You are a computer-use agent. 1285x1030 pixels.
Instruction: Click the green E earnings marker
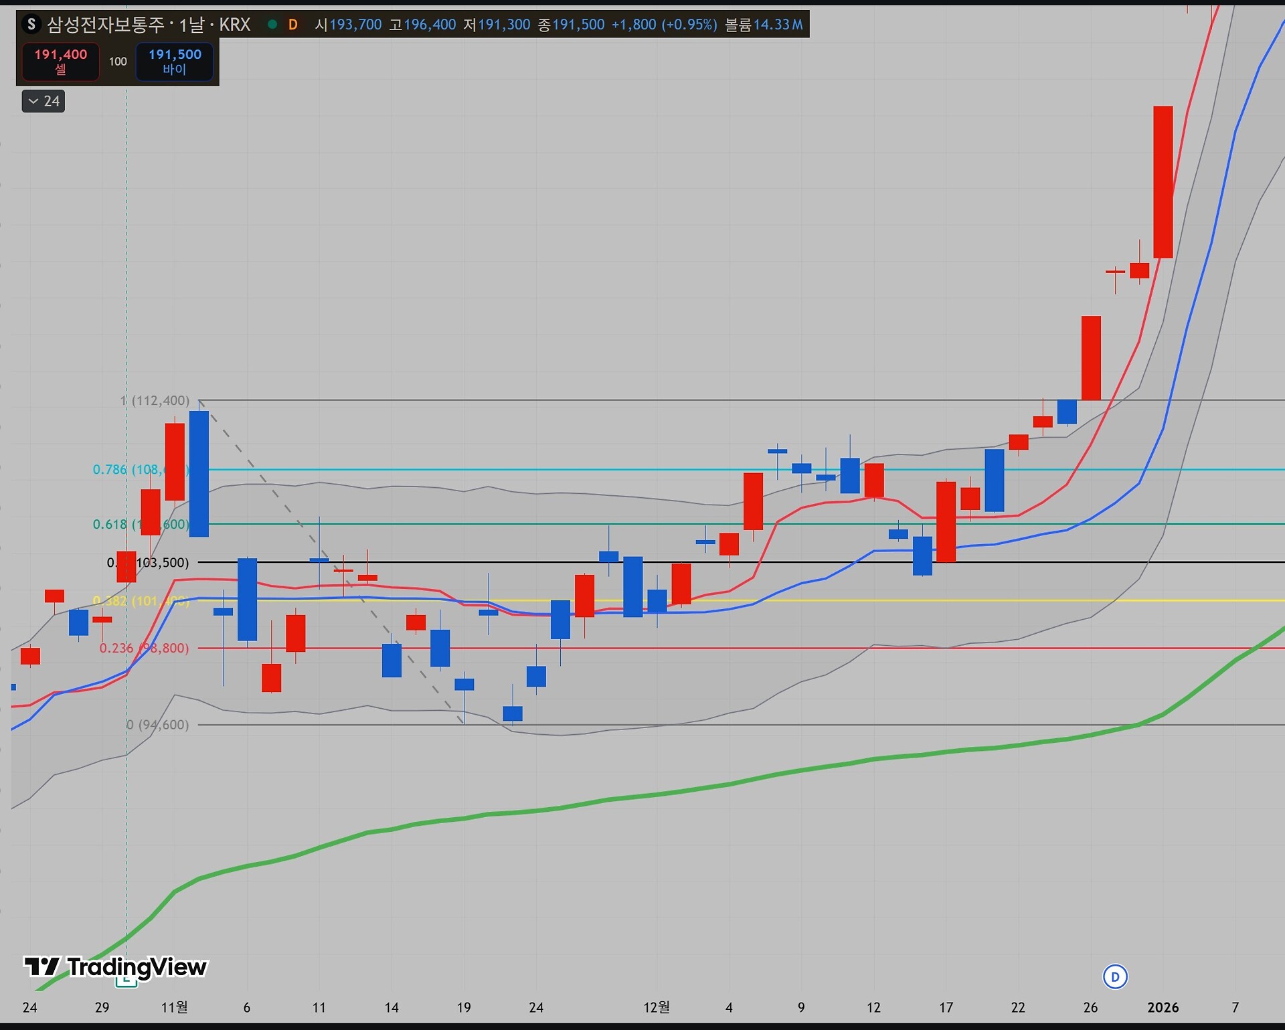pyautogui.click(x=126, y=982)
